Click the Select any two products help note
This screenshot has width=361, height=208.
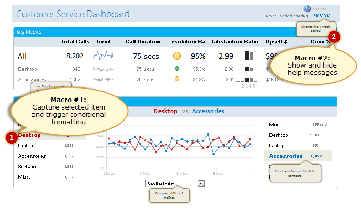[295, 173]
